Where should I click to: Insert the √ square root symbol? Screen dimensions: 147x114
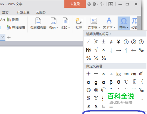coord(96,50)
